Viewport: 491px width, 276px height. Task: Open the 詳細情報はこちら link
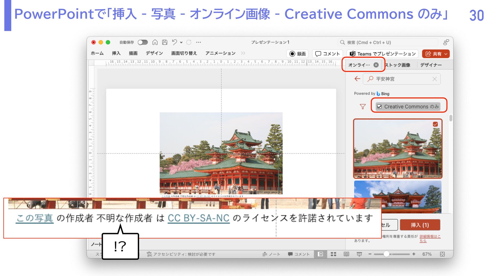[430, 237]
